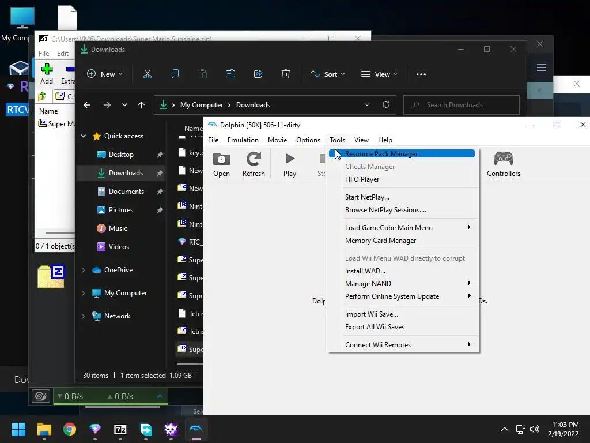The width and height of the screenshot is (590, 443).
Task: Refresh the Dolphin game list
Action: (x=254, y=164)
